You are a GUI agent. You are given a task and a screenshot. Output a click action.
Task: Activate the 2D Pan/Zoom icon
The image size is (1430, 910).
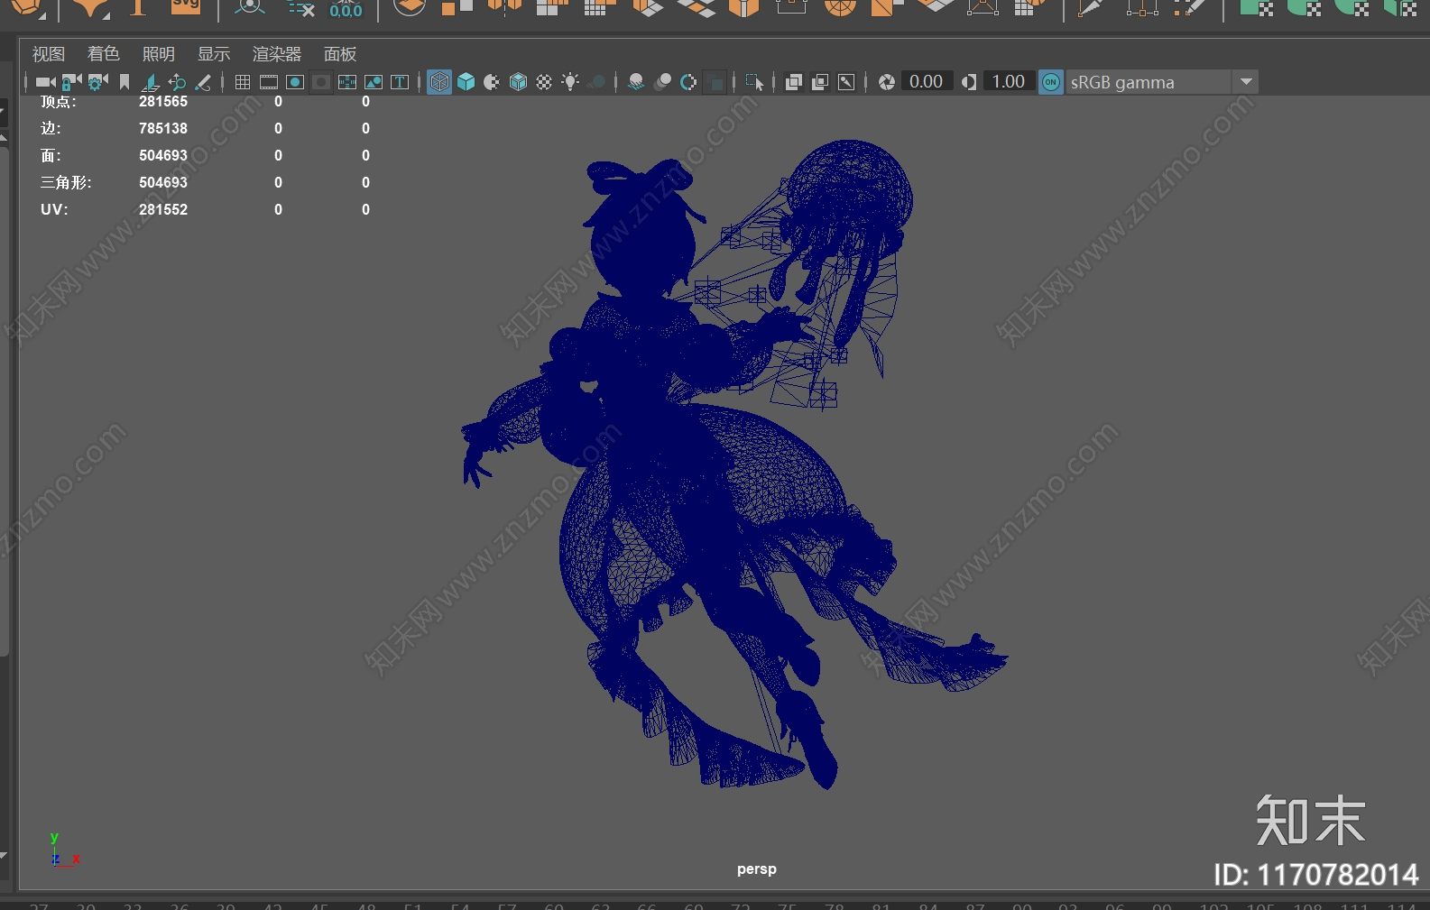click(178, 82)
